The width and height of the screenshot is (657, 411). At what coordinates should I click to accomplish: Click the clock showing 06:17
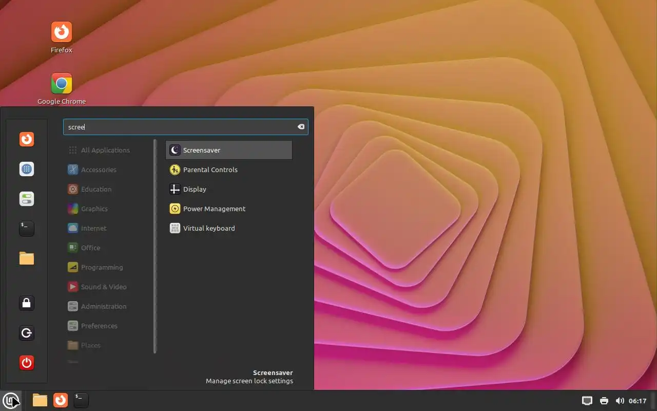tap(637, 401)
